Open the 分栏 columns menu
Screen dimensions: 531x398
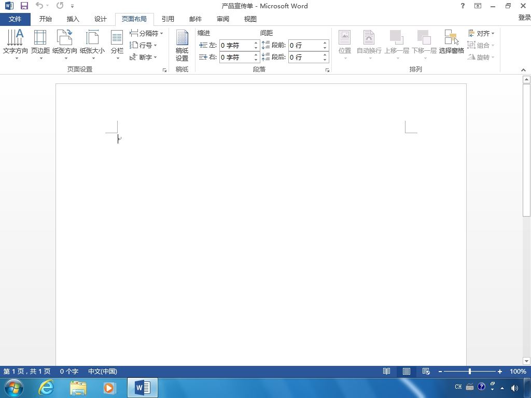point(117,45)
